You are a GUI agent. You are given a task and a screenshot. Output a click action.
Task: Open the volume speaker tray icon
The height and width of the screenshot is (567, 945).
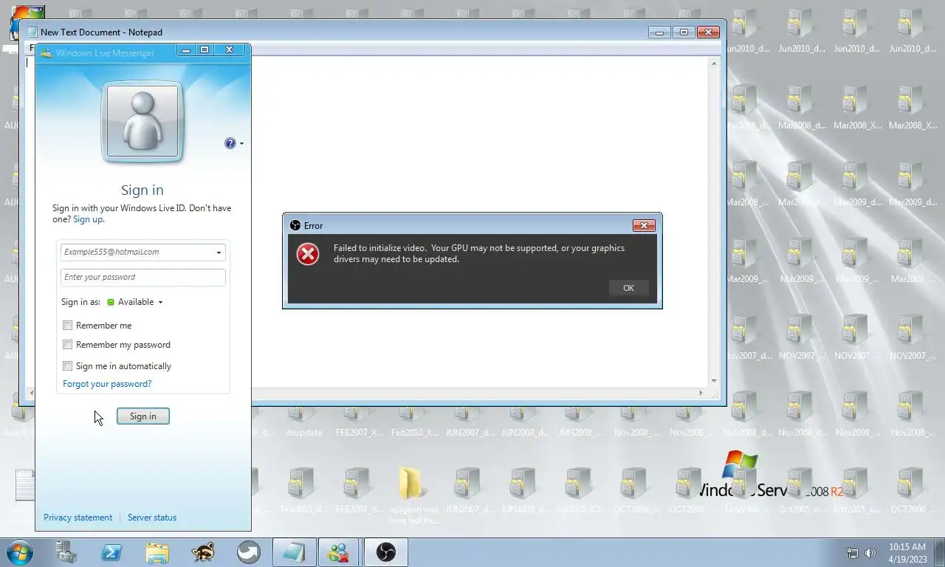tap(870, 553)
